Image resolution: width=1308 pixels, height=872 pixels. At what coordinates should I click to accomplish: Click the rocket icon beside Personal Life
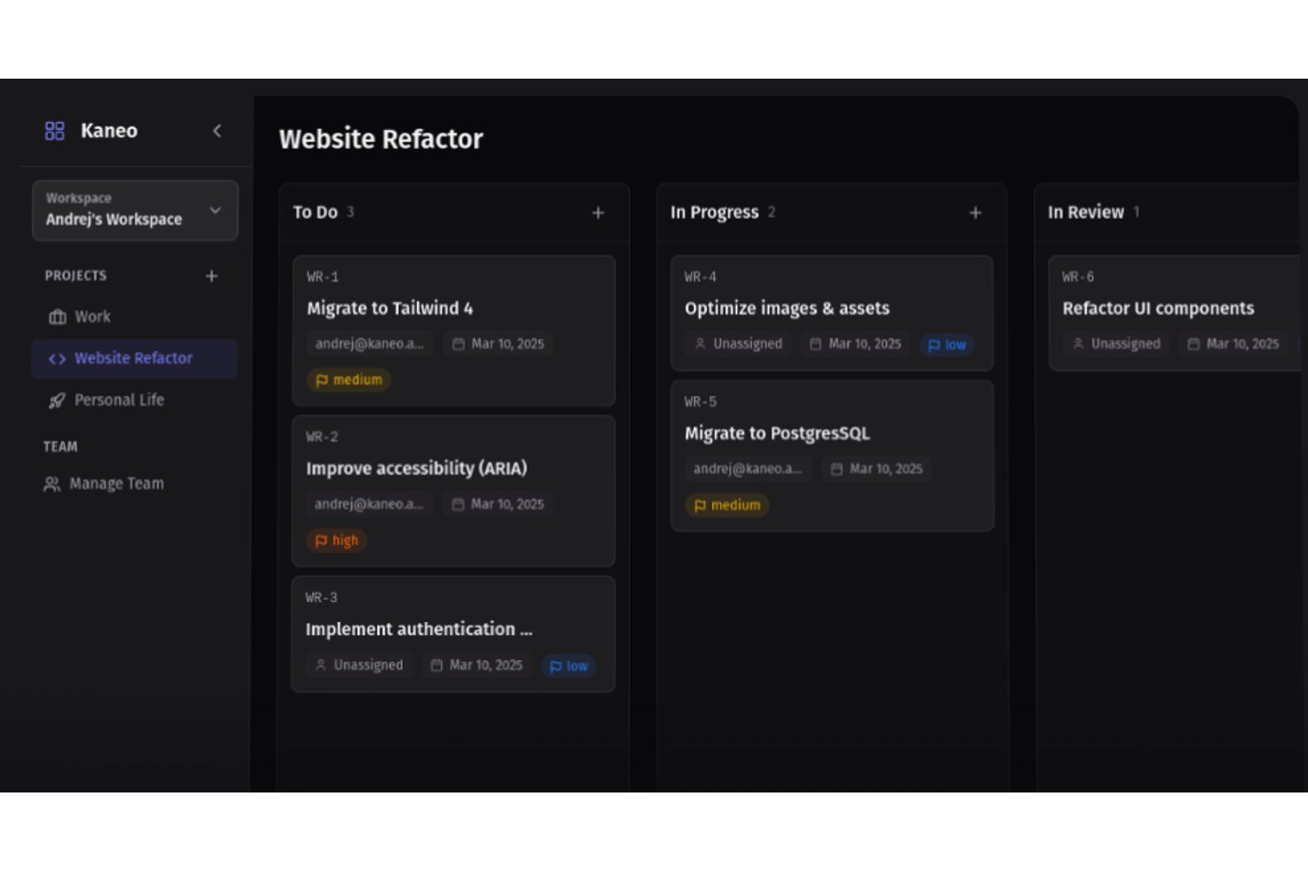(x=57, y=401)
